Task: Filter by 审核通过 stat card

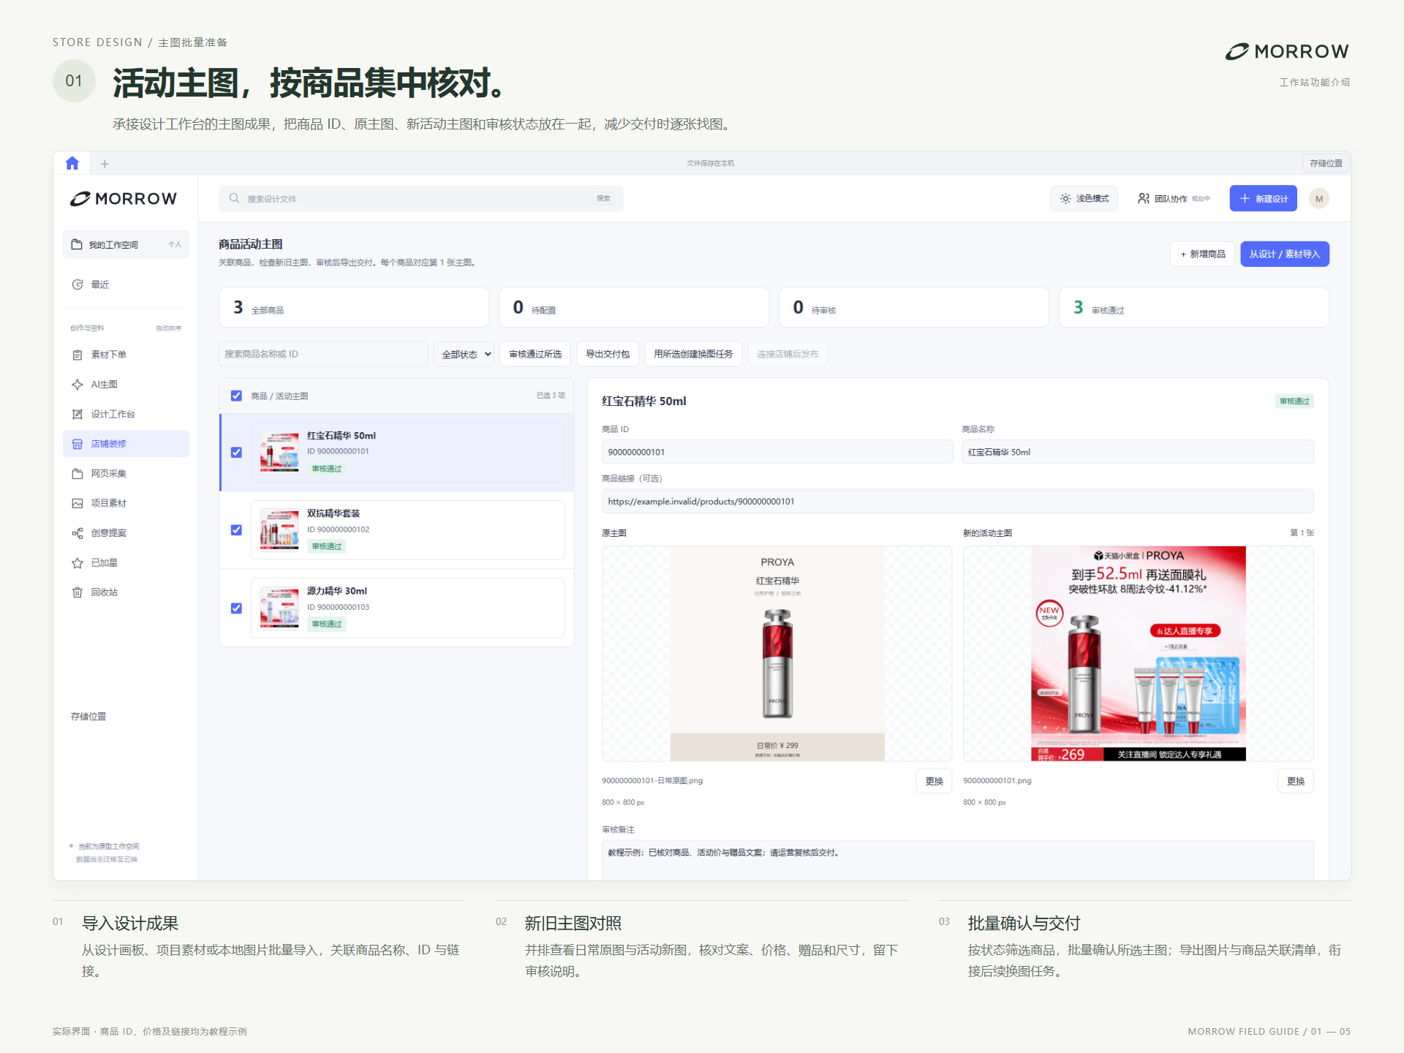Action: click(x=1194, y=307)
